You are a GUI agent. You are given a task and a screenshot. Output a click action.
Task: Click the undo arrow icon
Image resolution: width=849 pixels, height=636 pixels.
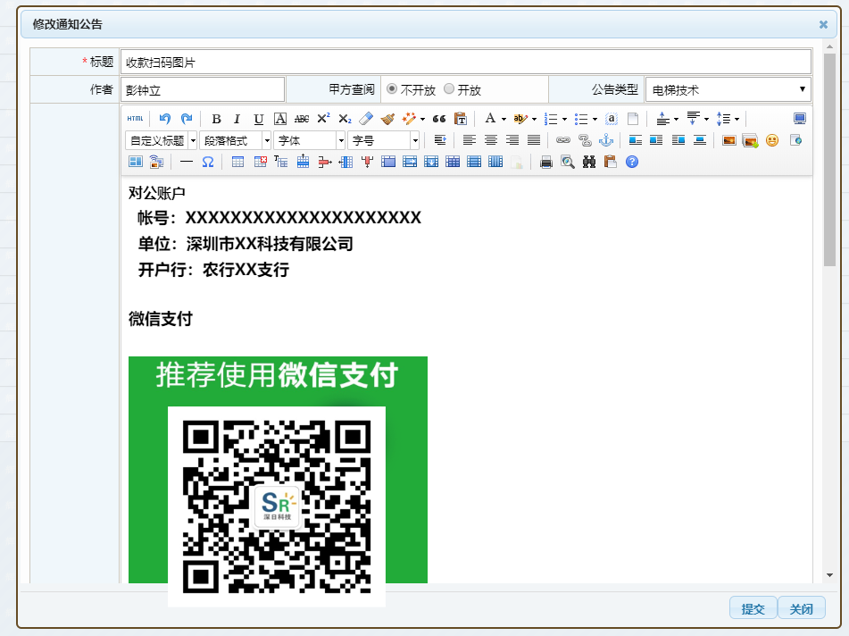tap(164, 119)
